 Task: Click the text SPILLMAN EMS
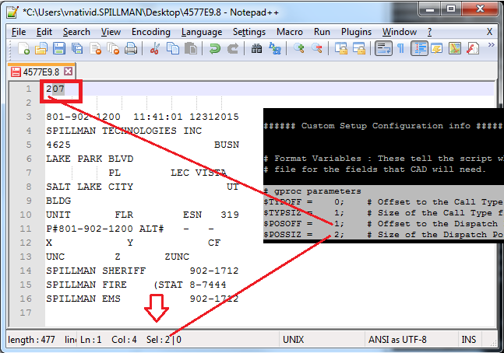click(83, 299)
